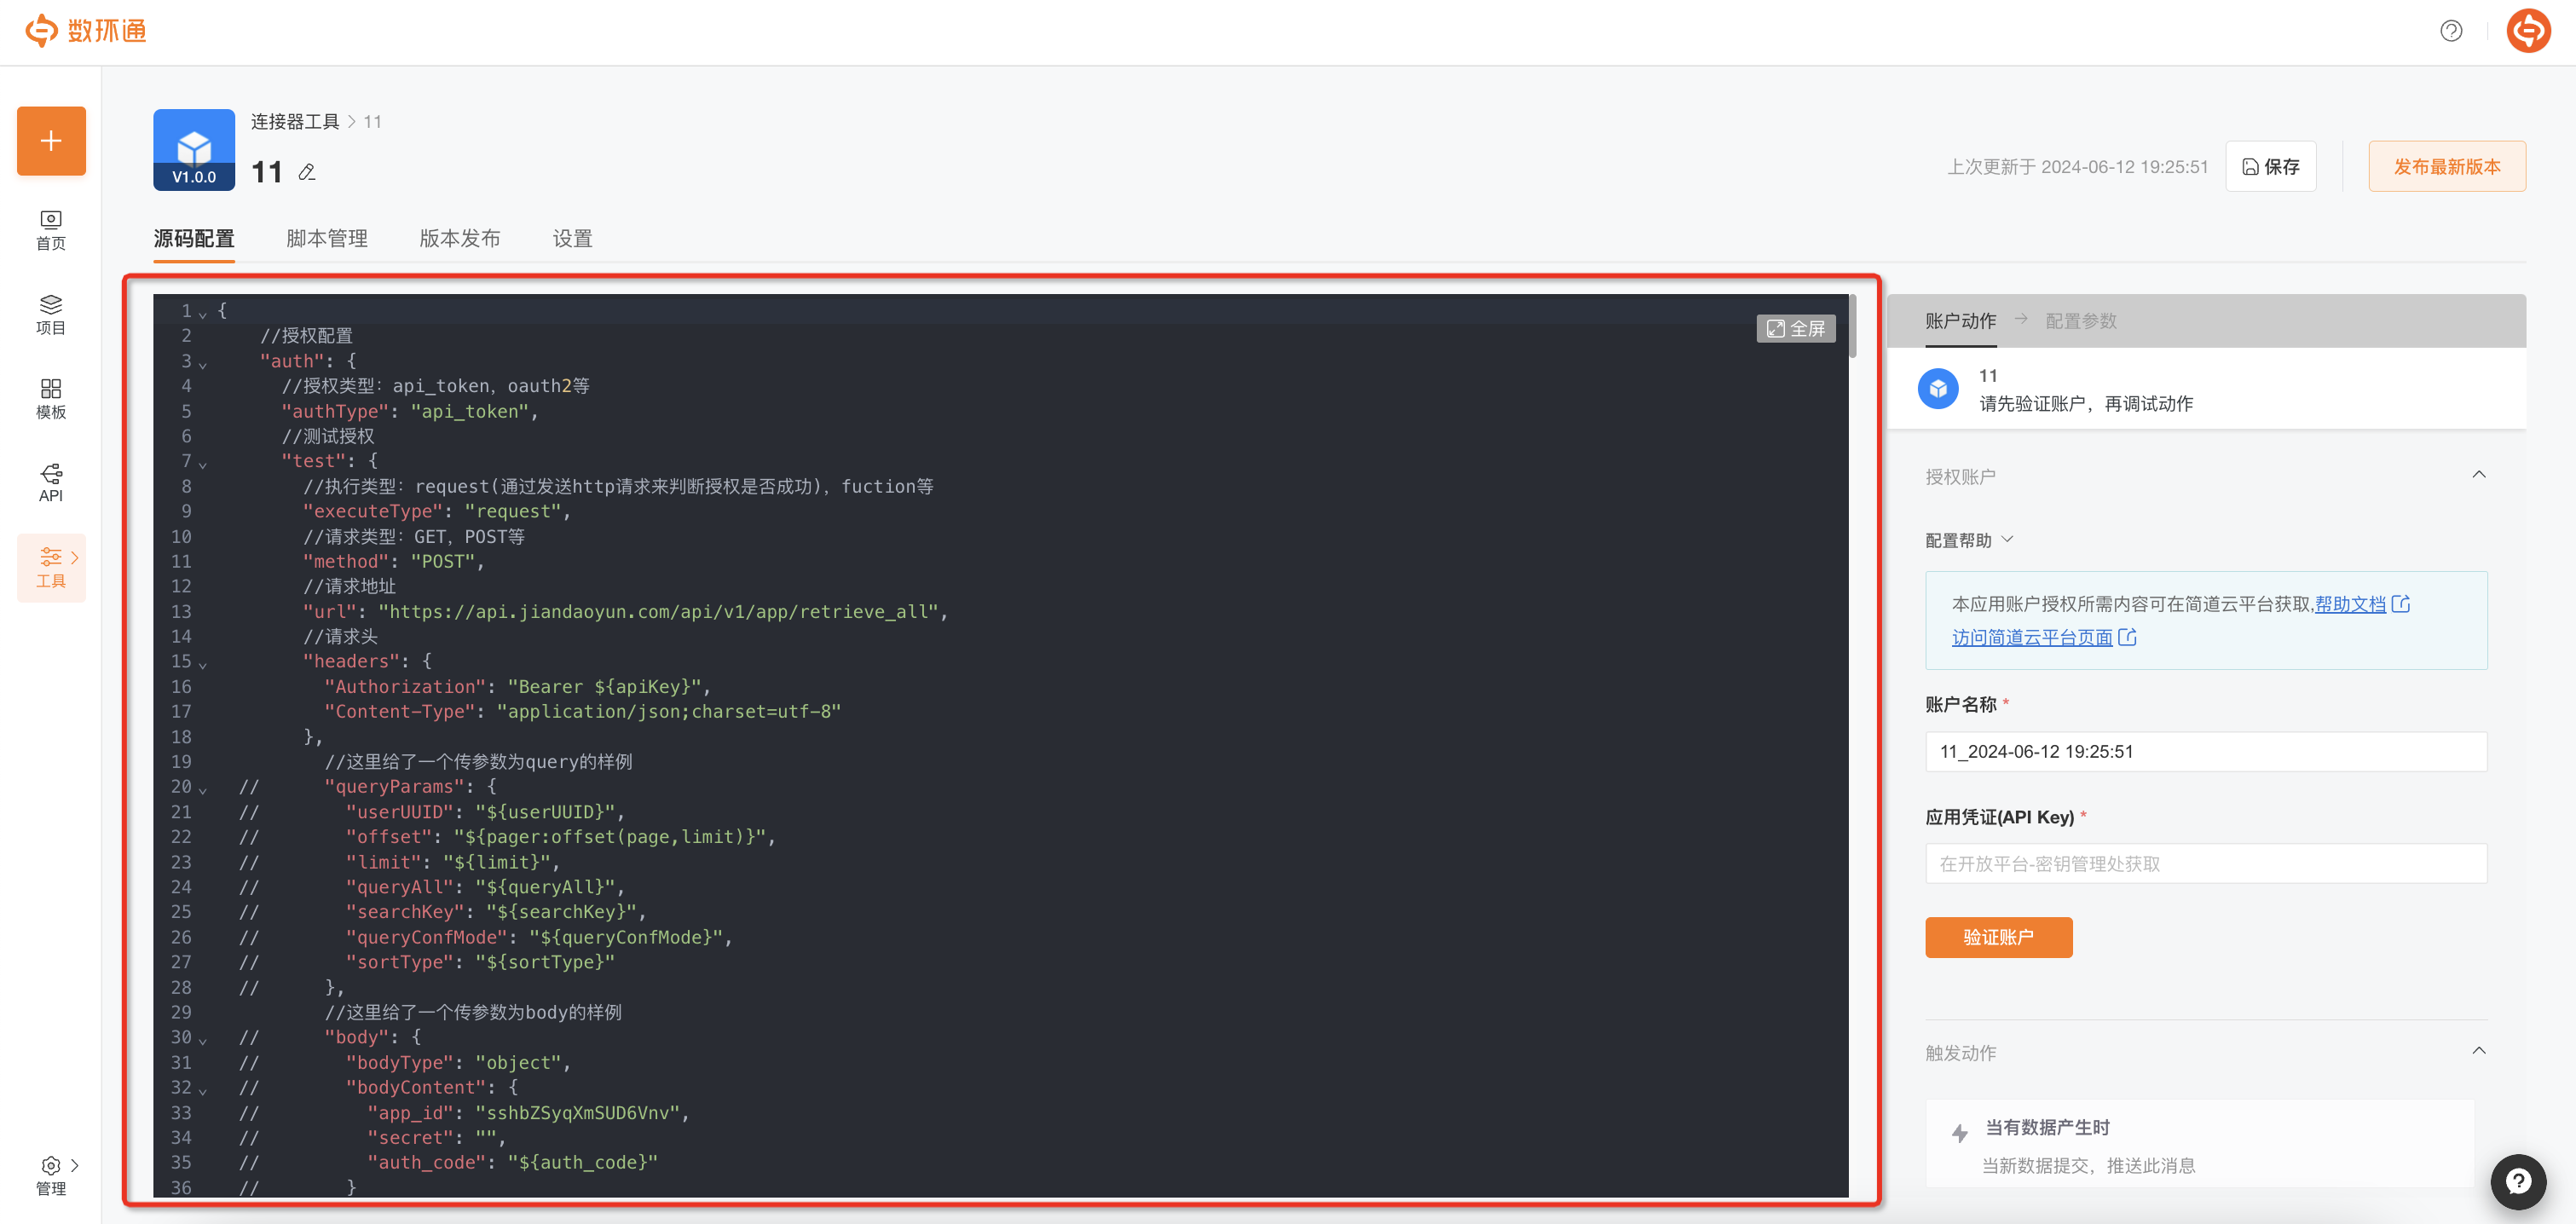Expand 工具 sidebar submenu chevron
Viewport: 2576px width, 1224px height.
[75, 557]
